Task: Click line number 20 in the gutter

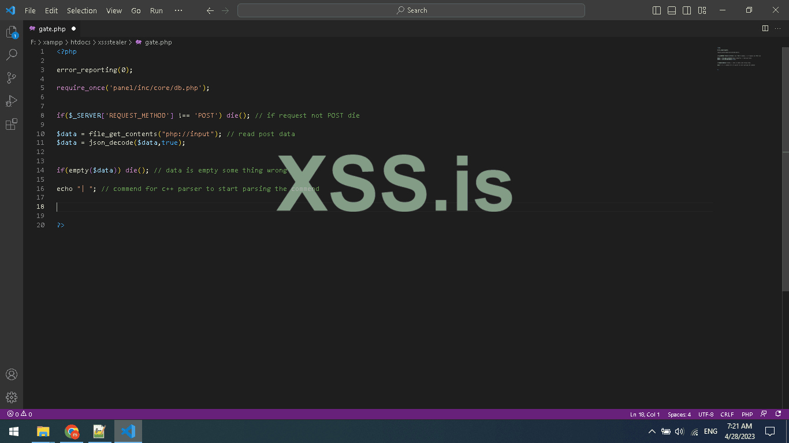Action: pos(40,225)
